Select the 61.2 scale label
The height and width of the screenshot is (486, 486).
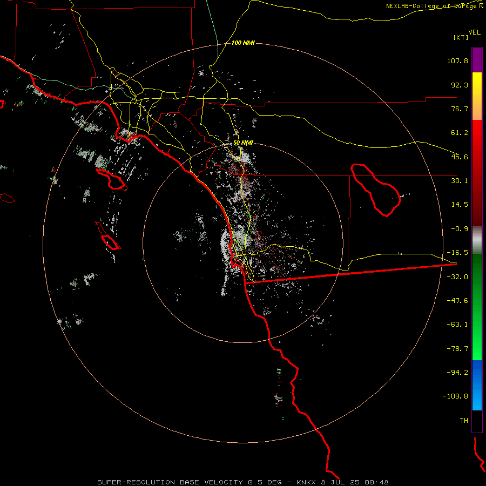pyautogui.click(x=460, y=133)
